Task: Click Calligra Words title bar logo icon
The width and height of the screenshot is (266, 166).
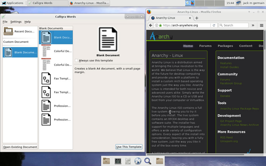Action: (3, 16)
